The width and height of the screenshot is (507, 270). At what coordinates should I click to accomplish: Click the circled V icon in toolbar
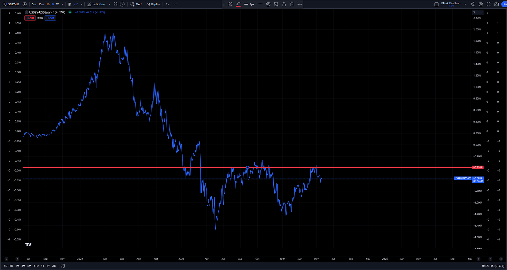[122, 4]
